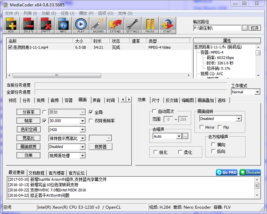
Task: Click the 输出路径 text field
Action: point(217,28)
